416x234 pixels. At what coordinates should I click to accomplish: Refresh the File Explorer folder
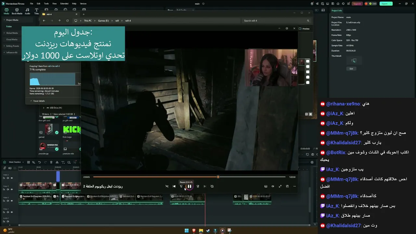click(67, 21)
